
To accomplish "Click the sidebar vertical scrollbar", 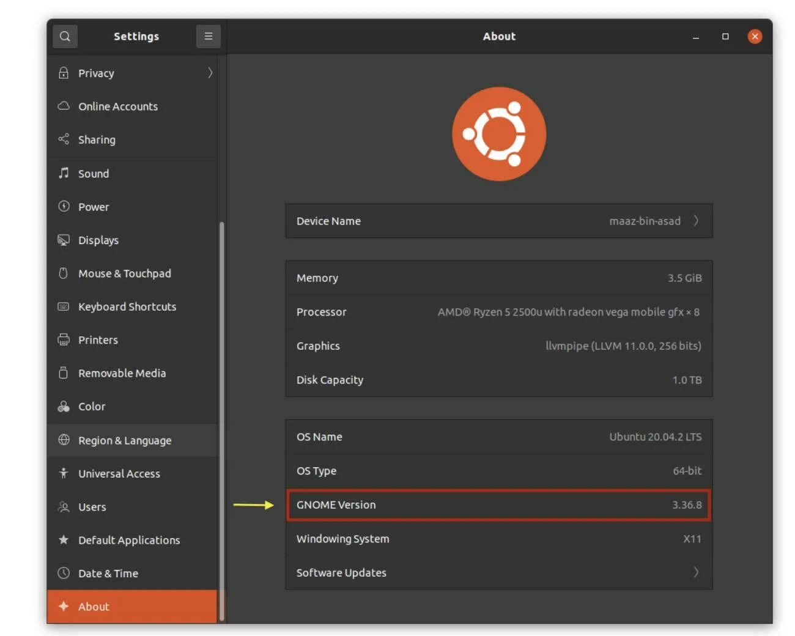I will coord(221,421).
